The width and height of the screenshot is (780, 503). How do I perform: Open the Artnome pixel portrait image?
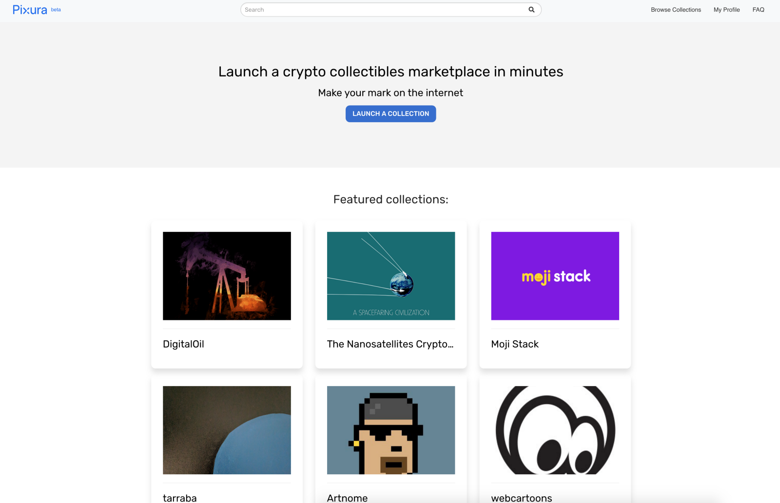coord(391,430)
